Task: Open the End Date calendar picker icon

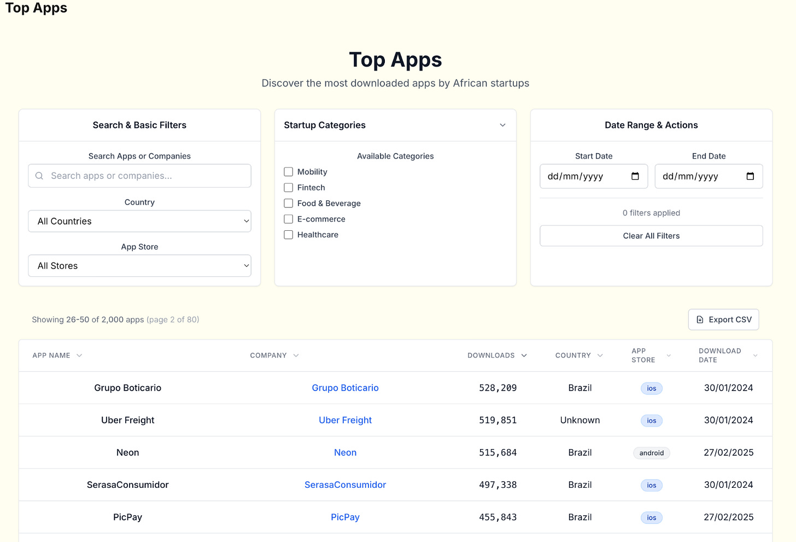Action: pyautogui.click(x=750, y=176)
